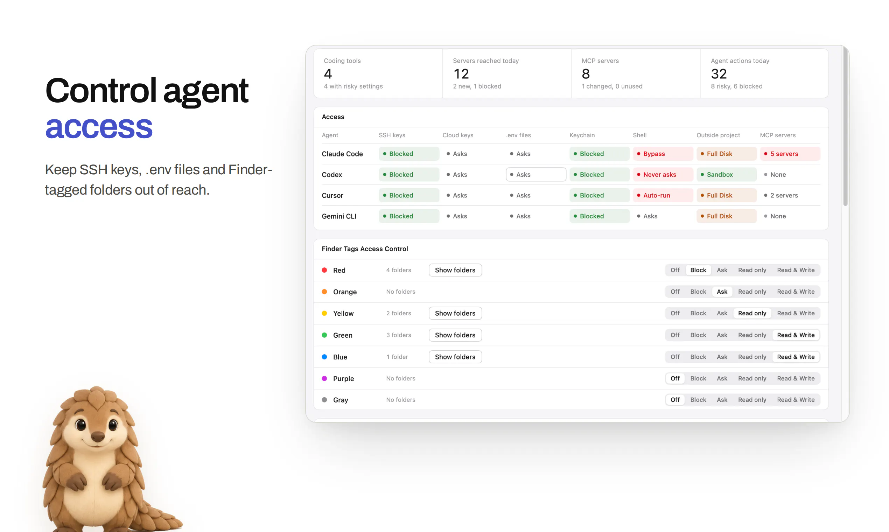Show folders for the Green tag
The width and height of the screenshot is (889, 532).
coord(455,335)
